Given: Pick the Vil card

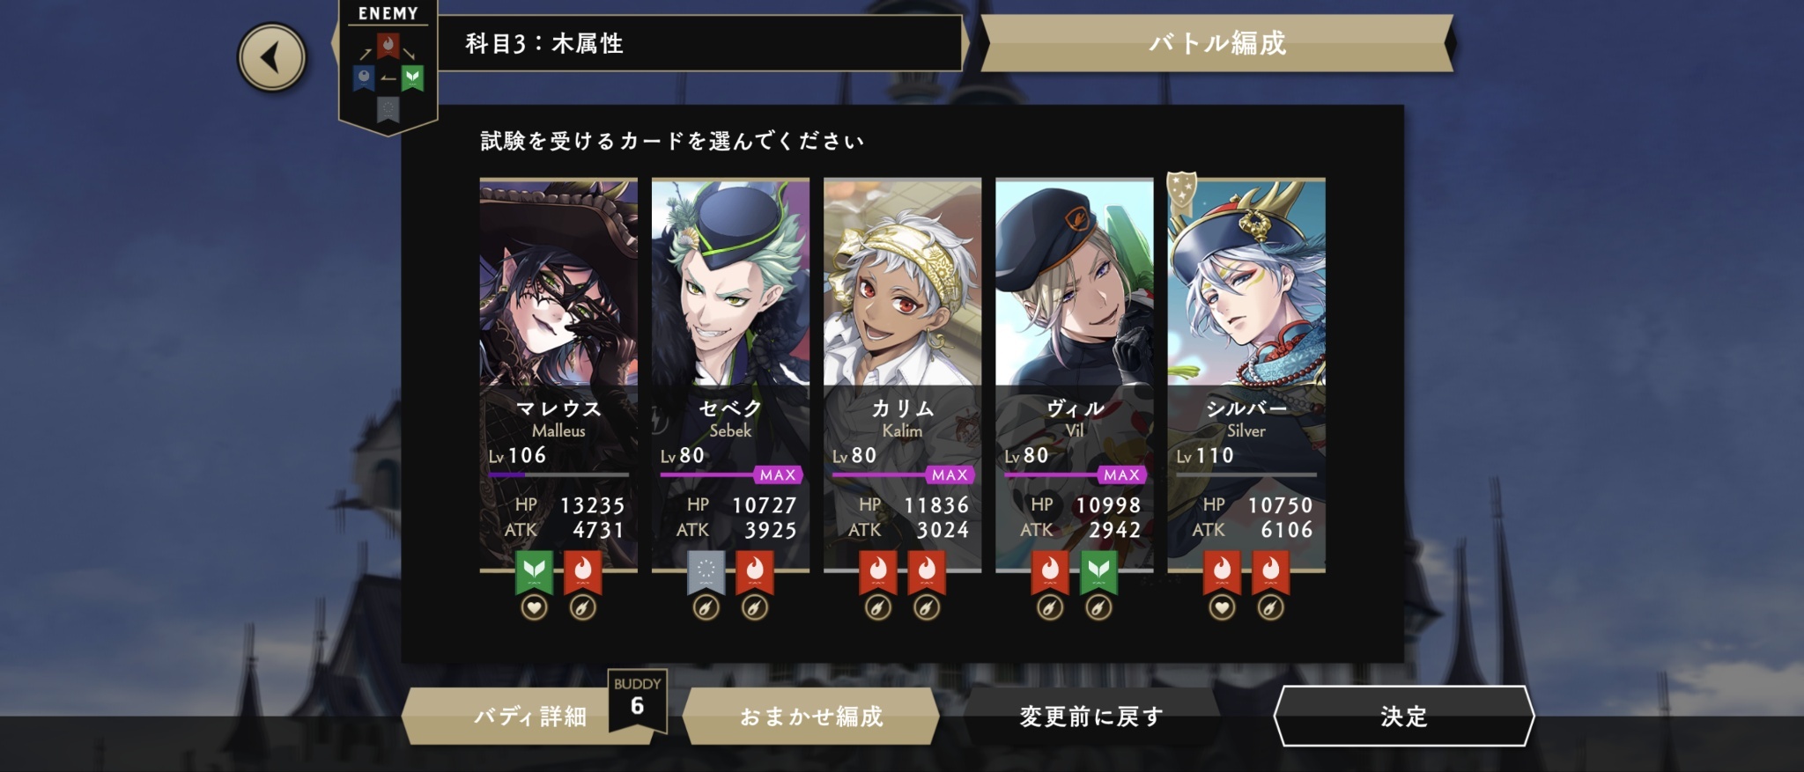Looking at the screenshot, I should [x=1074, y=376].
